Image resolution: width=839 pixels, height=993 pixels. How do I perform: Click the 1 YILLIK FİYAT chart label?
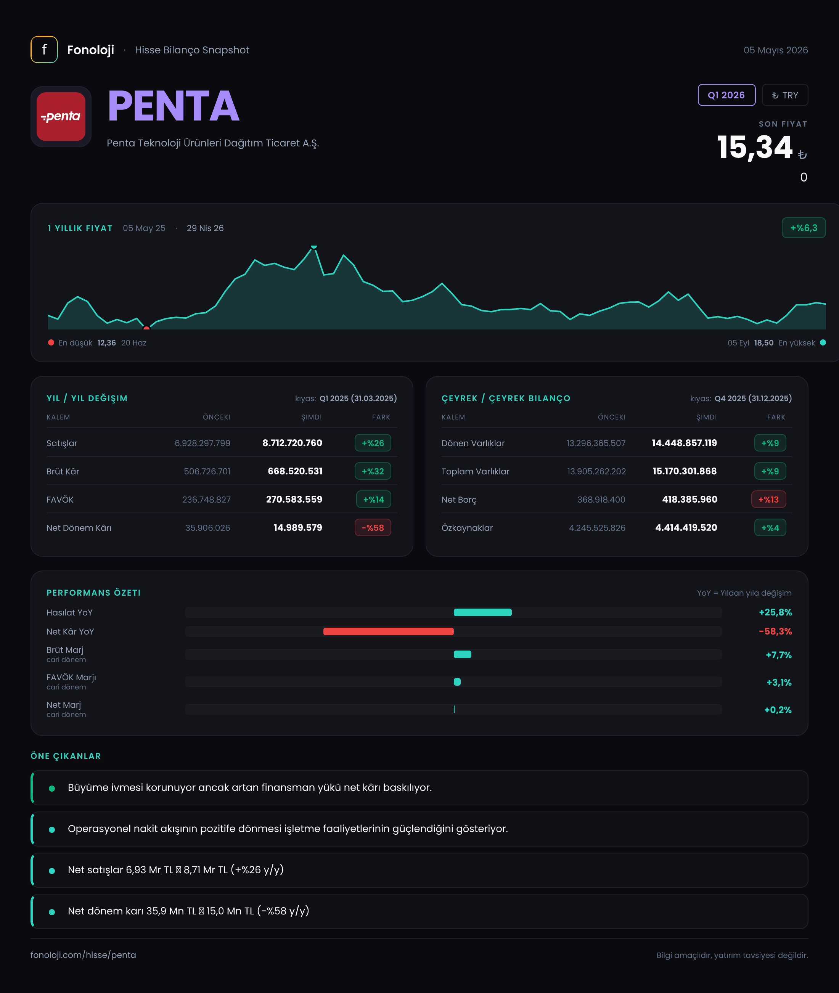point(80,228)
